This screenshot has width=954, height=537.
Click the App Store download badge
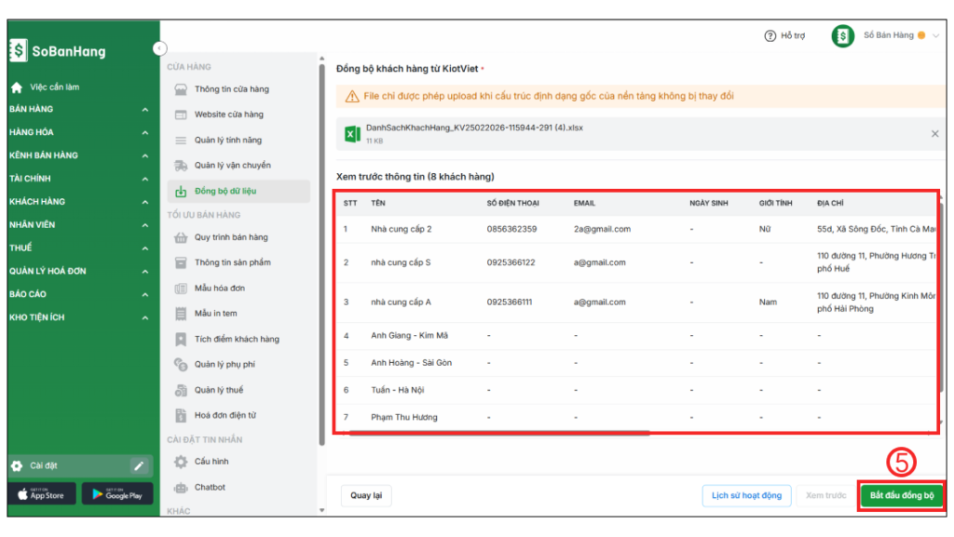41,494
